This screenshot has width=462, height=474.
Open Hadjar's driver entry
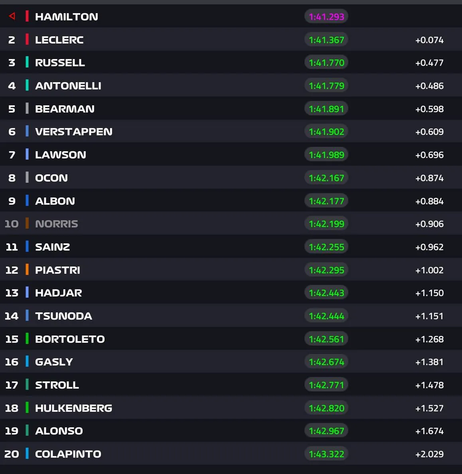click(x=231, y=292)
